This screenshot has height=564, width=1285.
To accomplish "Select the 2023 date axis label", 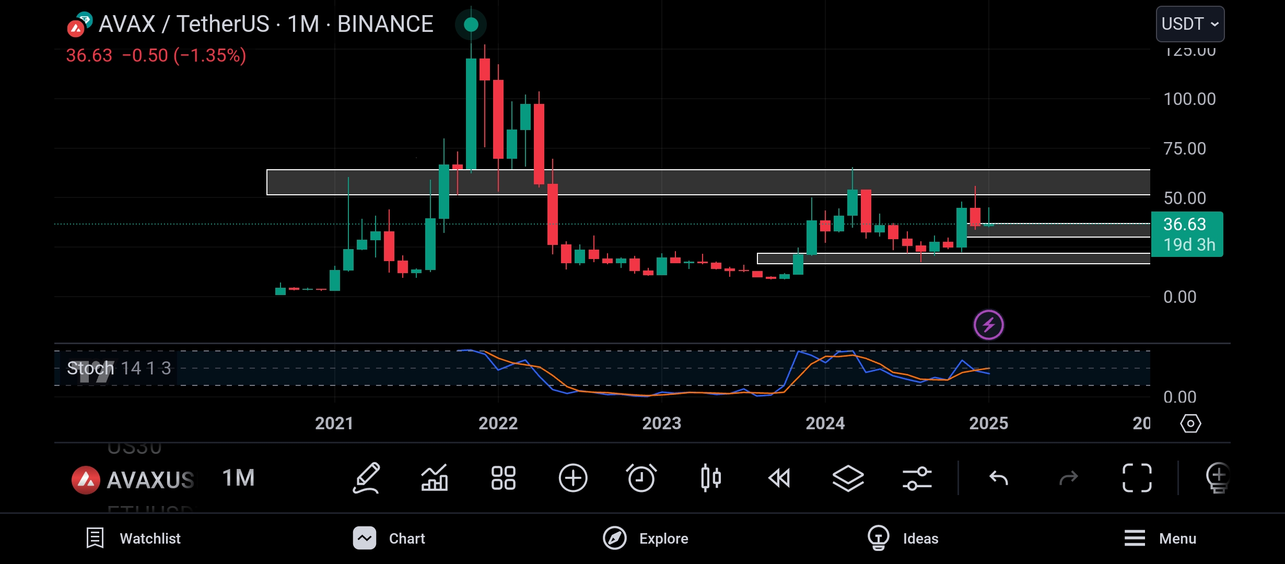I will pos(661,423).
